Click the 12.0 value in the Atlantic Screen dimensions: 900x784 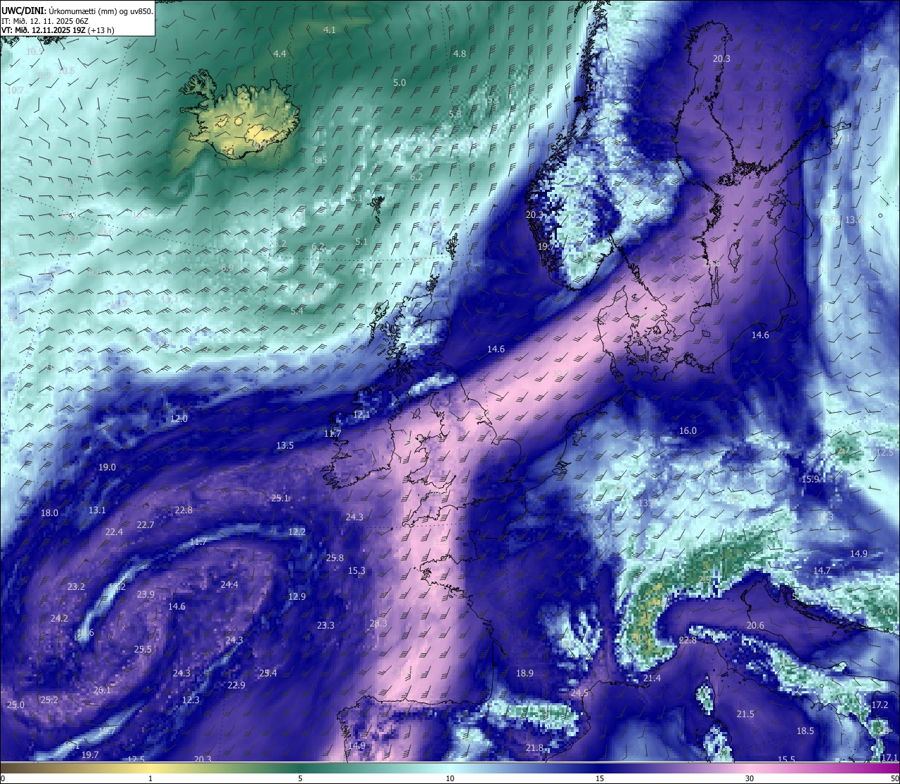click(179, 418)
